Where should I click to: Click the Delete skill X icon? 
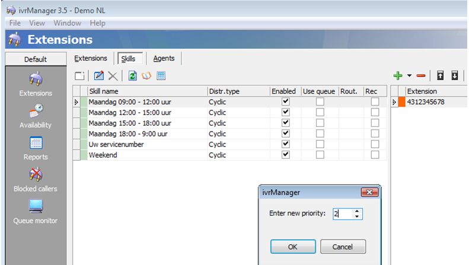pos(113,76)
